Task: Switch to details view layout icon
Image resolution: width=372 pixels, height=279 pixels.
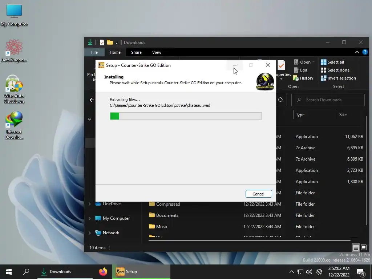Action: (x=356, y=248)
